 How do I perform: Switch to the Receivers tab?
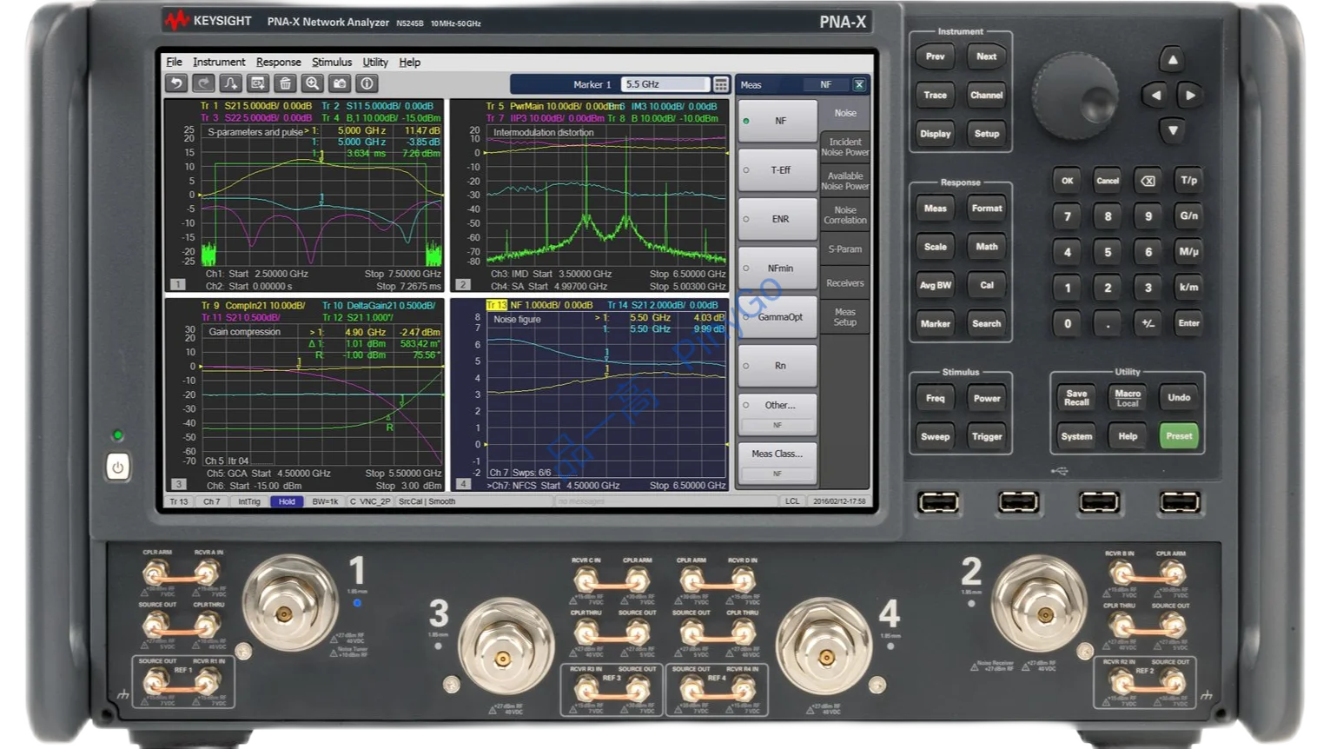pyautogui.click(x=845, y=282)
